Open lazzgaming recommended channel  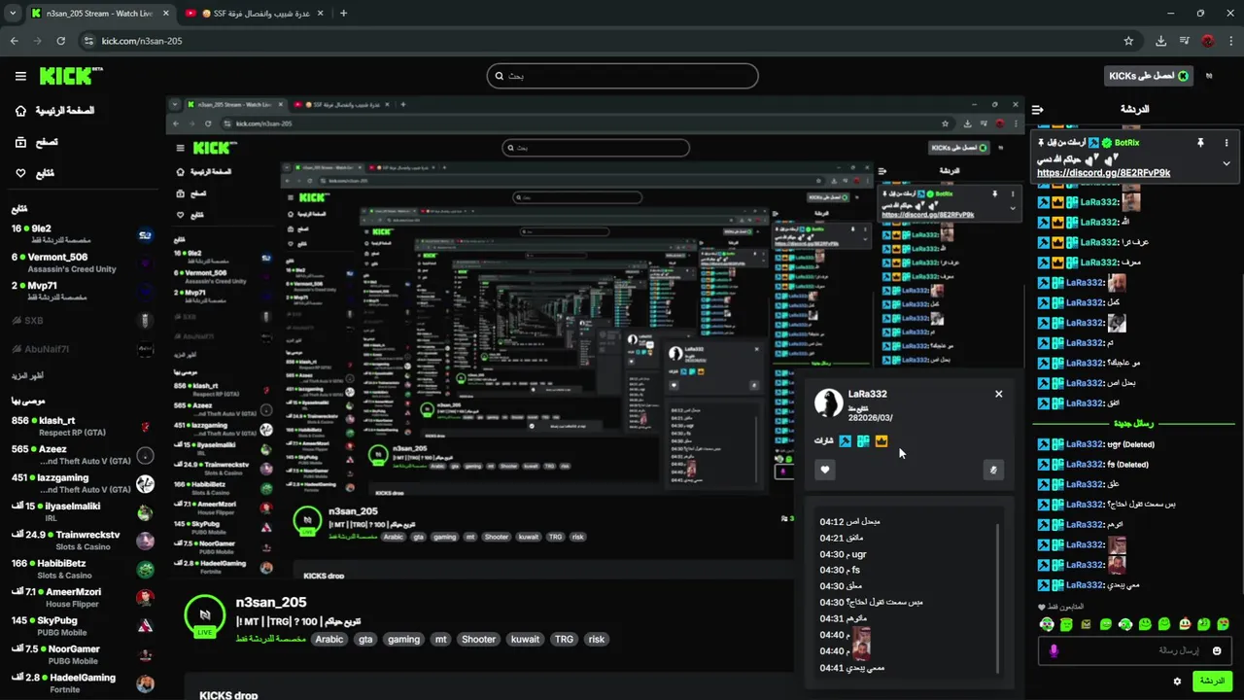82,483
